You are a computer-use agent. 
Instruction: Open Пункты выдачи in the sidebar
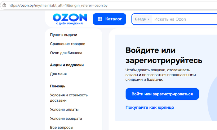64,35
